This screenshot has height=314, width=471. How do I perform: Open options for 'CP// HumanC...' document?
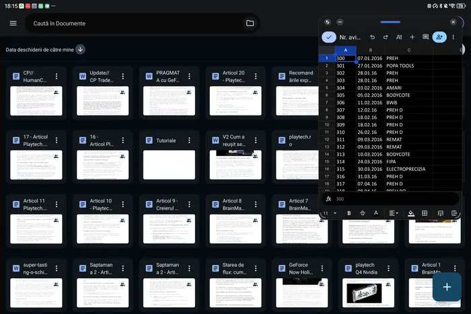click(57, 76)
